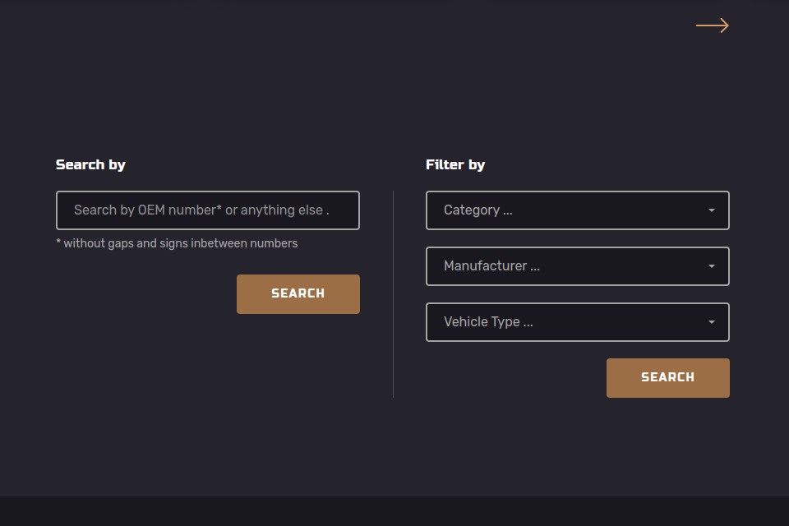Click the vertical divider between search panels

click(393, 294)
